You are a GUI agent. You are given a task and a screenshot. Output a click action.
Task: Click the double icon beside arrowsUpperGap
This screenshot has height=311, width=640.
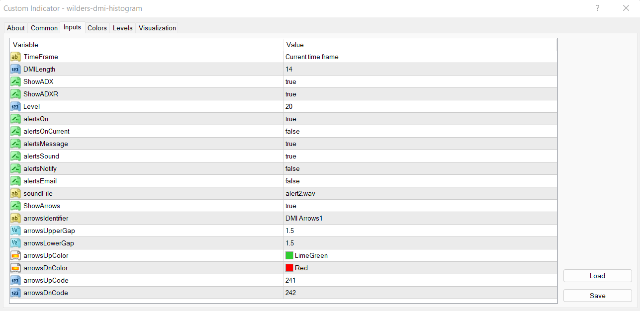click(15, 231)
